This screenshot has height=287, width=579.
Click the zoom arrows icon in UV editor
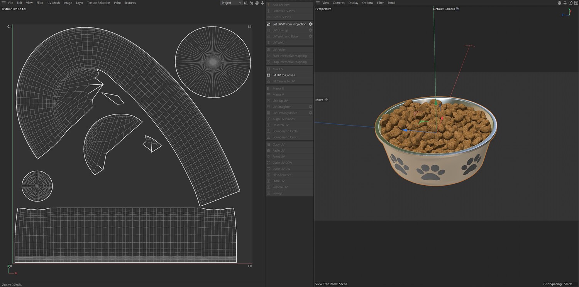[x=262, y=3]
